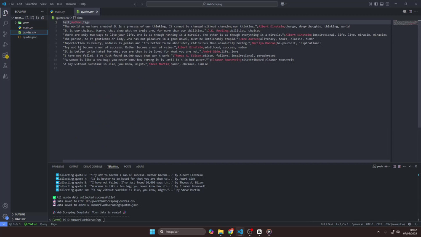Screen dimensions: 421x237
Task: Open Source Control view
Action: tap(5, 34)
